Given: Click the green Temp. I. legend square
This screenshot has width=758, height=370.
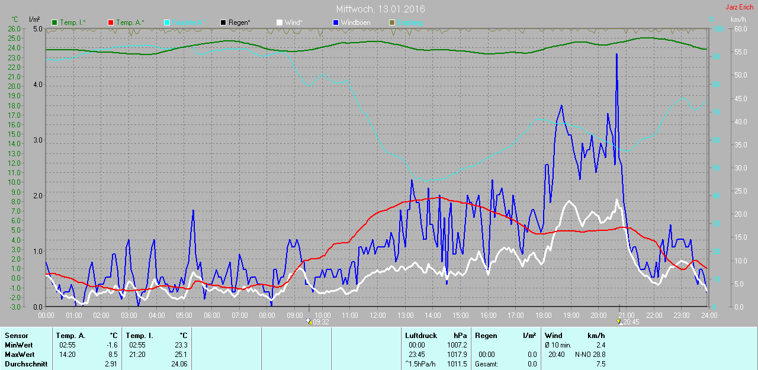Looking at the screenshot, I should 54,22.
